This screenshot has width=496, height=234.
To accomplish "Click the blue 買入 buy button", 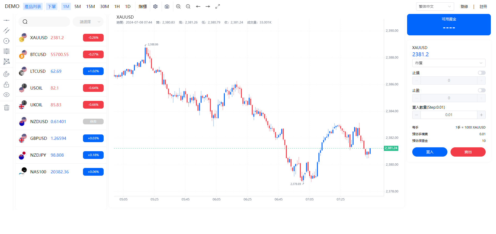I will 430,152.
